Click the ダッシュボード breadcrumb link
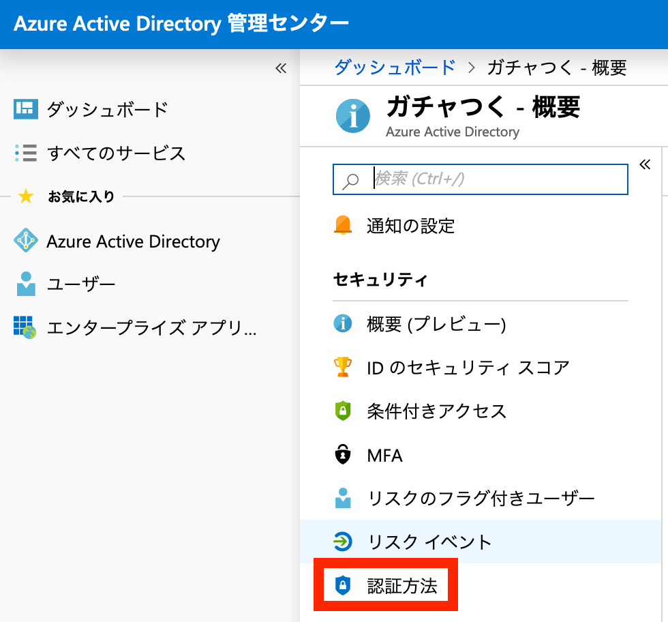 tap(395, 68)
